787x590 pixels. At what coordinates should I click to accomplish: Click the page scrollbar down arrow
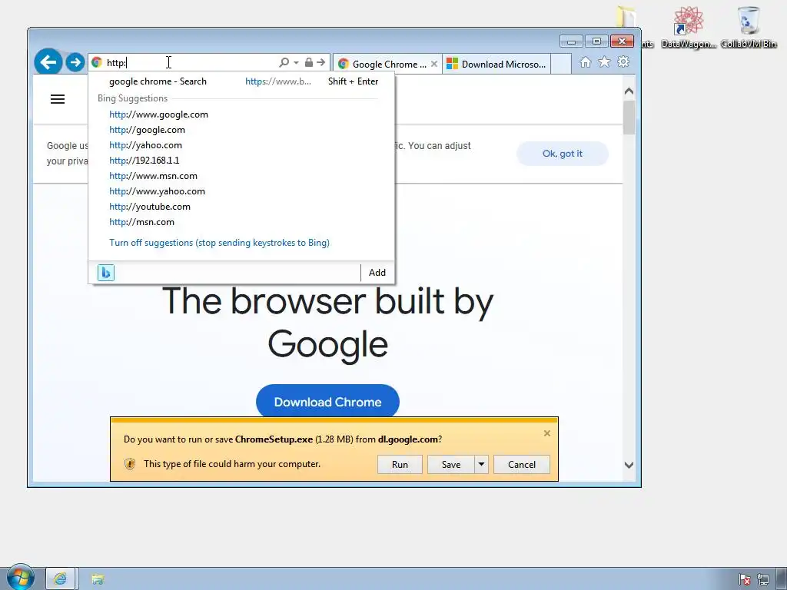629,465
